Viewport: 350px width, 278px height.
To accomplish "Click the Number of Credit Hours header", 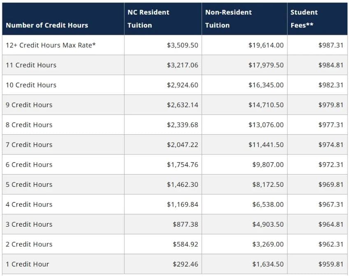I will (47, 25).
